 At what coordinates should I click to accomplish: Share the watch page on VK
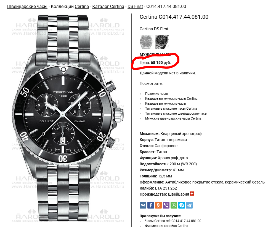(143, 205)
